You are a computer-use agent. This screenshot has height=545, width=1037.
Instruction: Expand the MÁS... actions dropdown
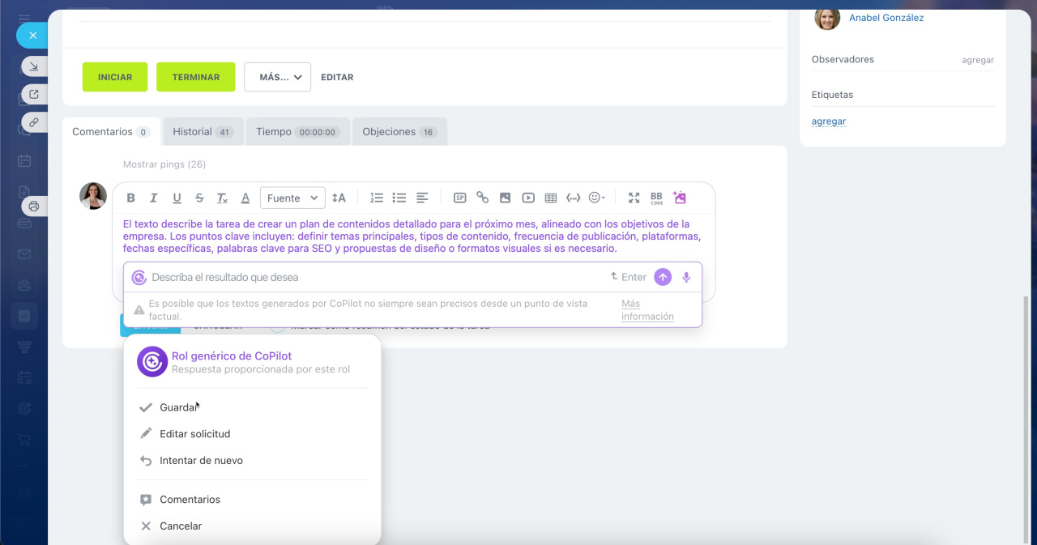[x=277, y=77]
